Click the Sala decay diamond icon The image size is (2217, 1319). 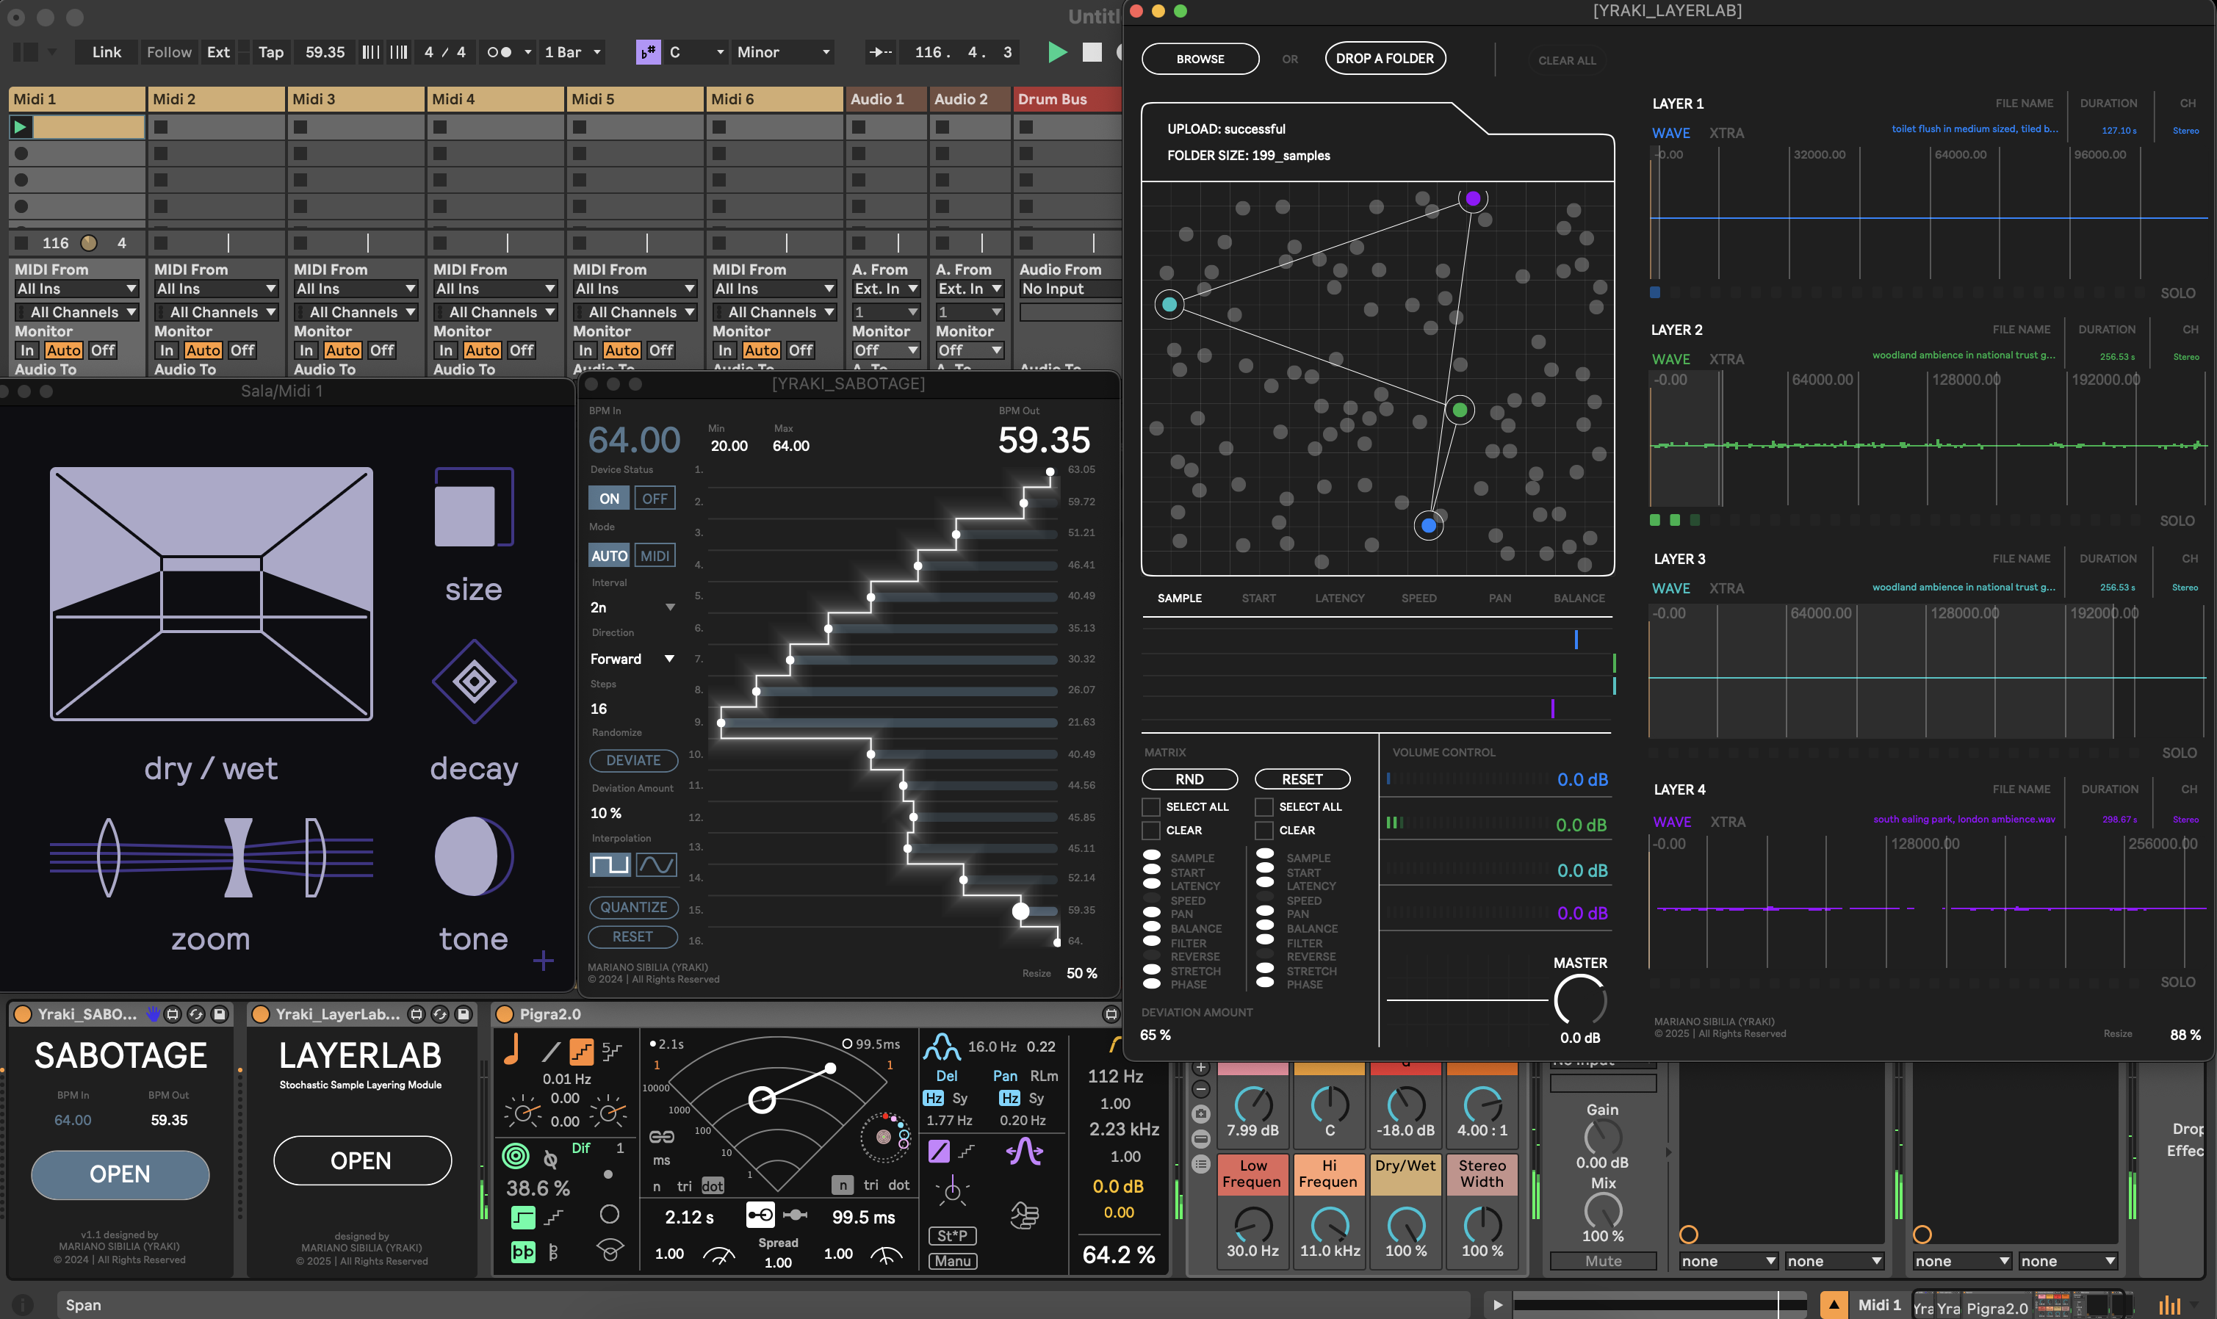coord(474,682)
